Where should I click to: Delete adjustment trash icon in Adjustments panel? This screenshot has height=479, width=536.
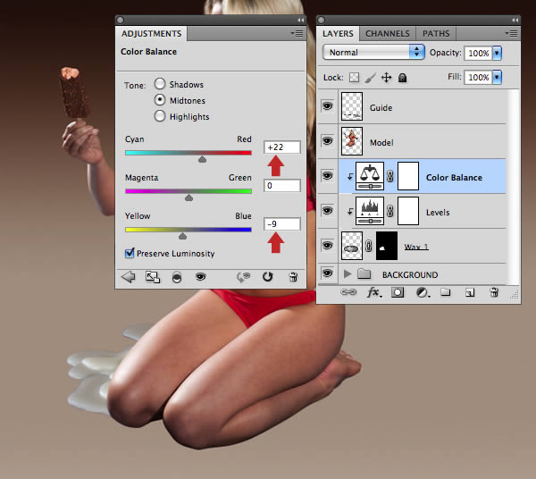pos(293,277)
